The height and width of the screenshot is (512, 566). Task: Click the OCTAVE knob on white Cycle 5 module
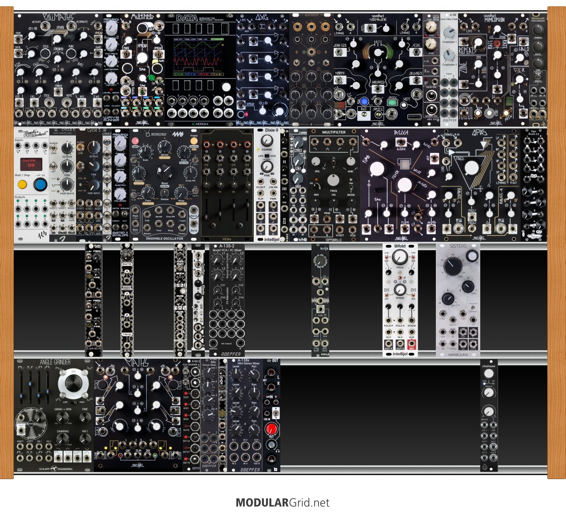coord(67,148)
